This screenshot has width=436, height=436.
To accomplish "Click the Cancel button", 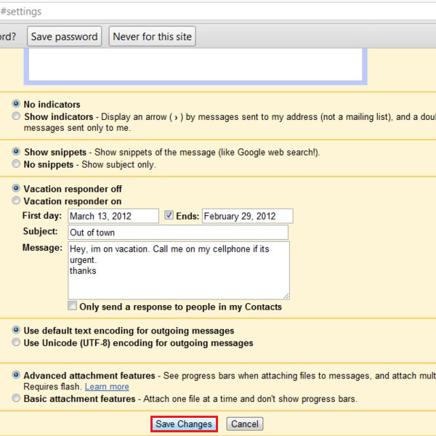I will (x=245, y=424).
